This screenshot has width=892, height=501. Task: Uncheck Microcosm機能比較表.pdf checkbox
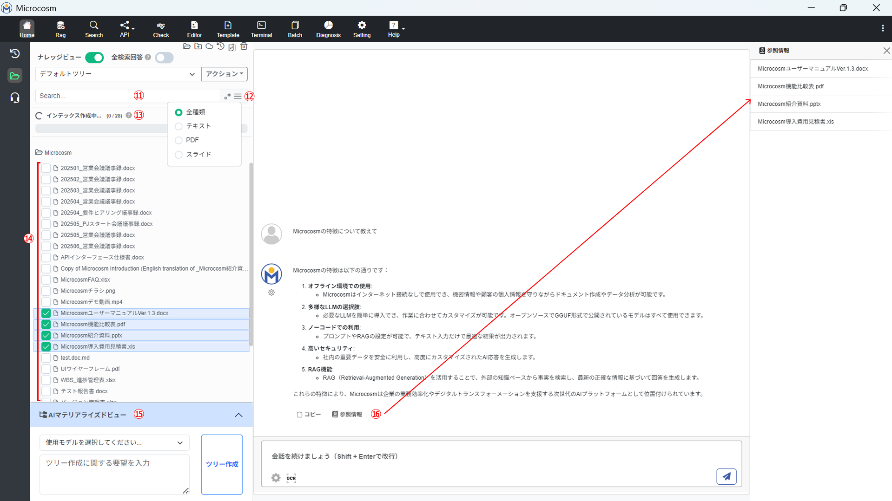point(46,324)
